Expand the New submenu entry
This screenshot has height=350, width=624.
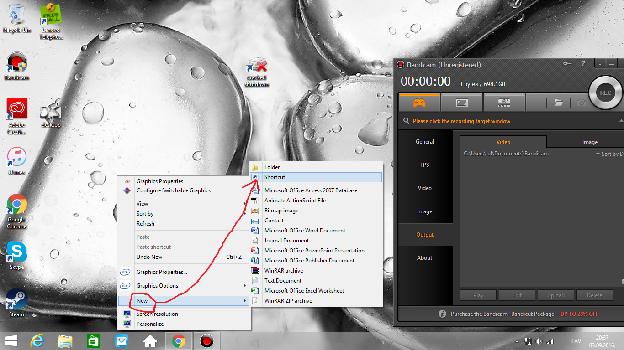[184, 301]
